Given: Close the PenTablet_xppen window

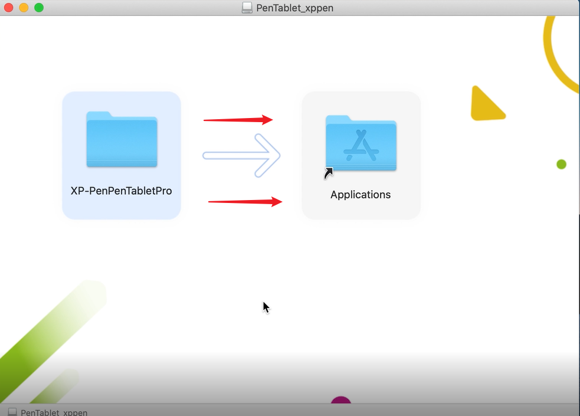Looking at the screenshot, I should 8,8.
